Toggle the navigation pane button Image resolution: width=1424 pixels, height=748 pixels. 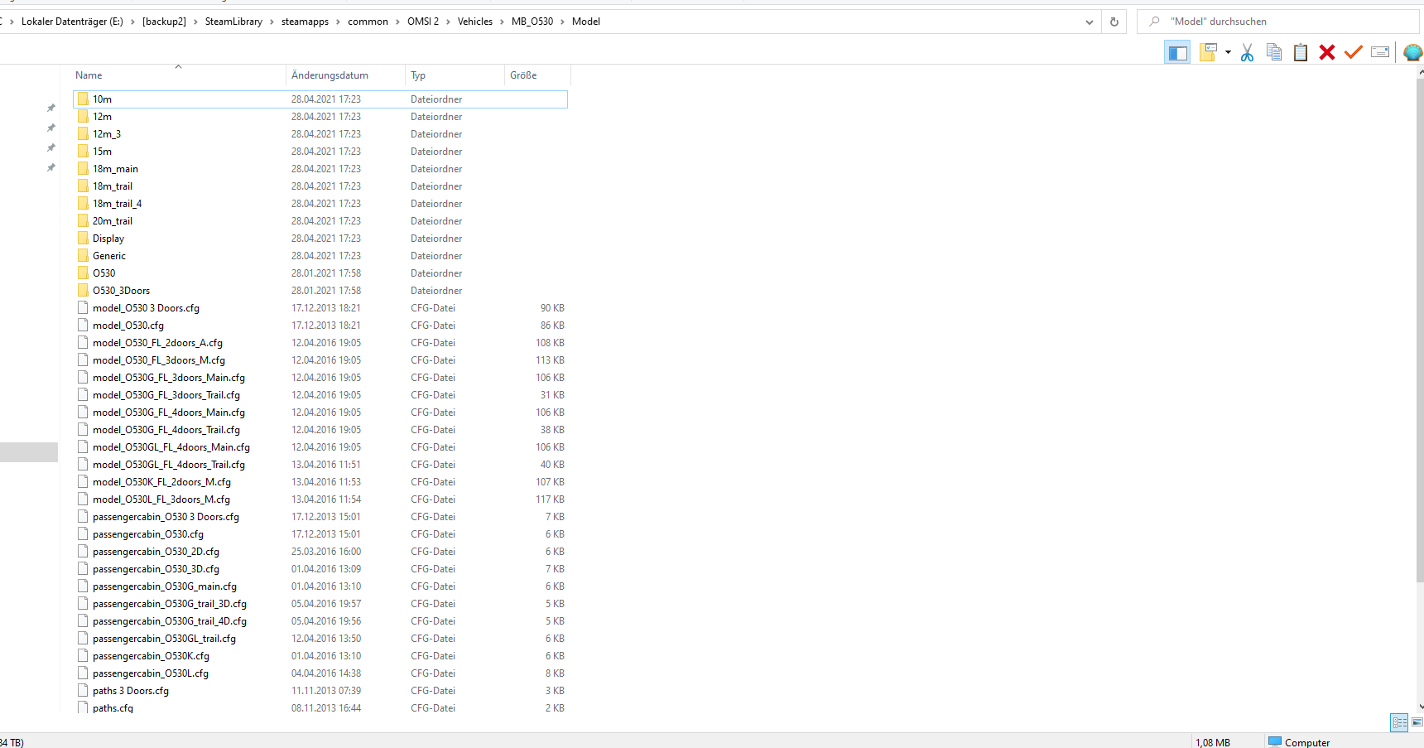click(x=1176, y=53)
